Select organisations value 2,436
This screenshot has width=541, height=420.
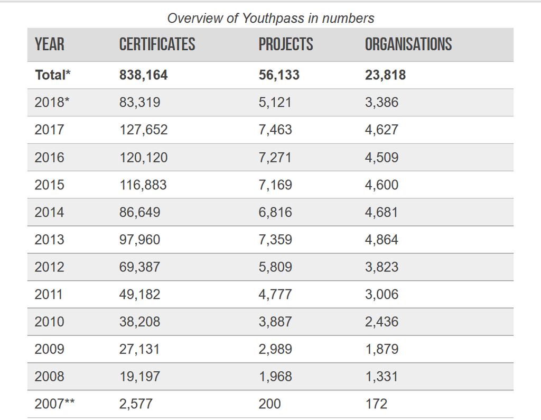[381, 322]
